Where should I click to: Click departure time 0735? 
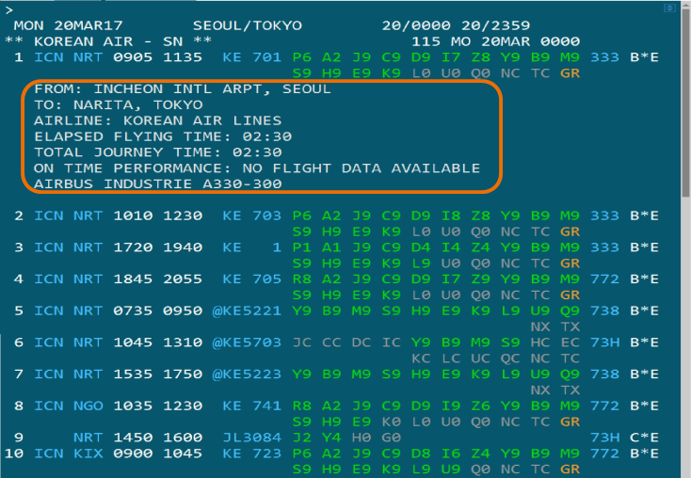point(133,311)
